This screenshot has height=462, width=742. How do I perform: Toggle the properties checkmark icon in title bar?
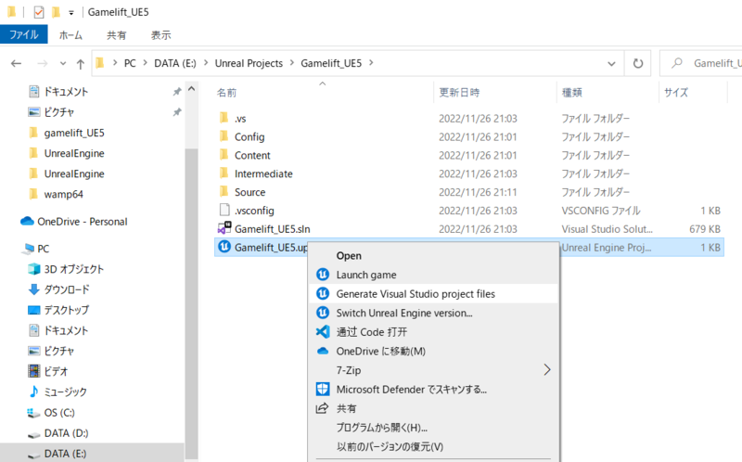click(39, 12)
